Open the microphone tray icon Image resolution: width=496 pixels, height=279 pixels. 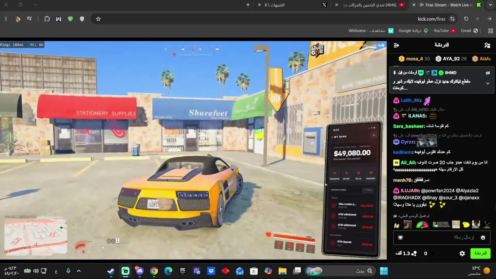pyautogui.click(x=68, y=271)
